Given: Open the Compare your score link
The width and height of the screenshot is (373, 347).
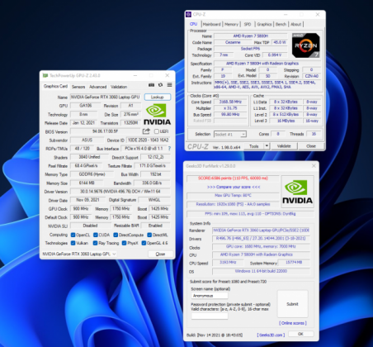Looking at the screenshot, I should pyautogui.click(x=234, y=187).
